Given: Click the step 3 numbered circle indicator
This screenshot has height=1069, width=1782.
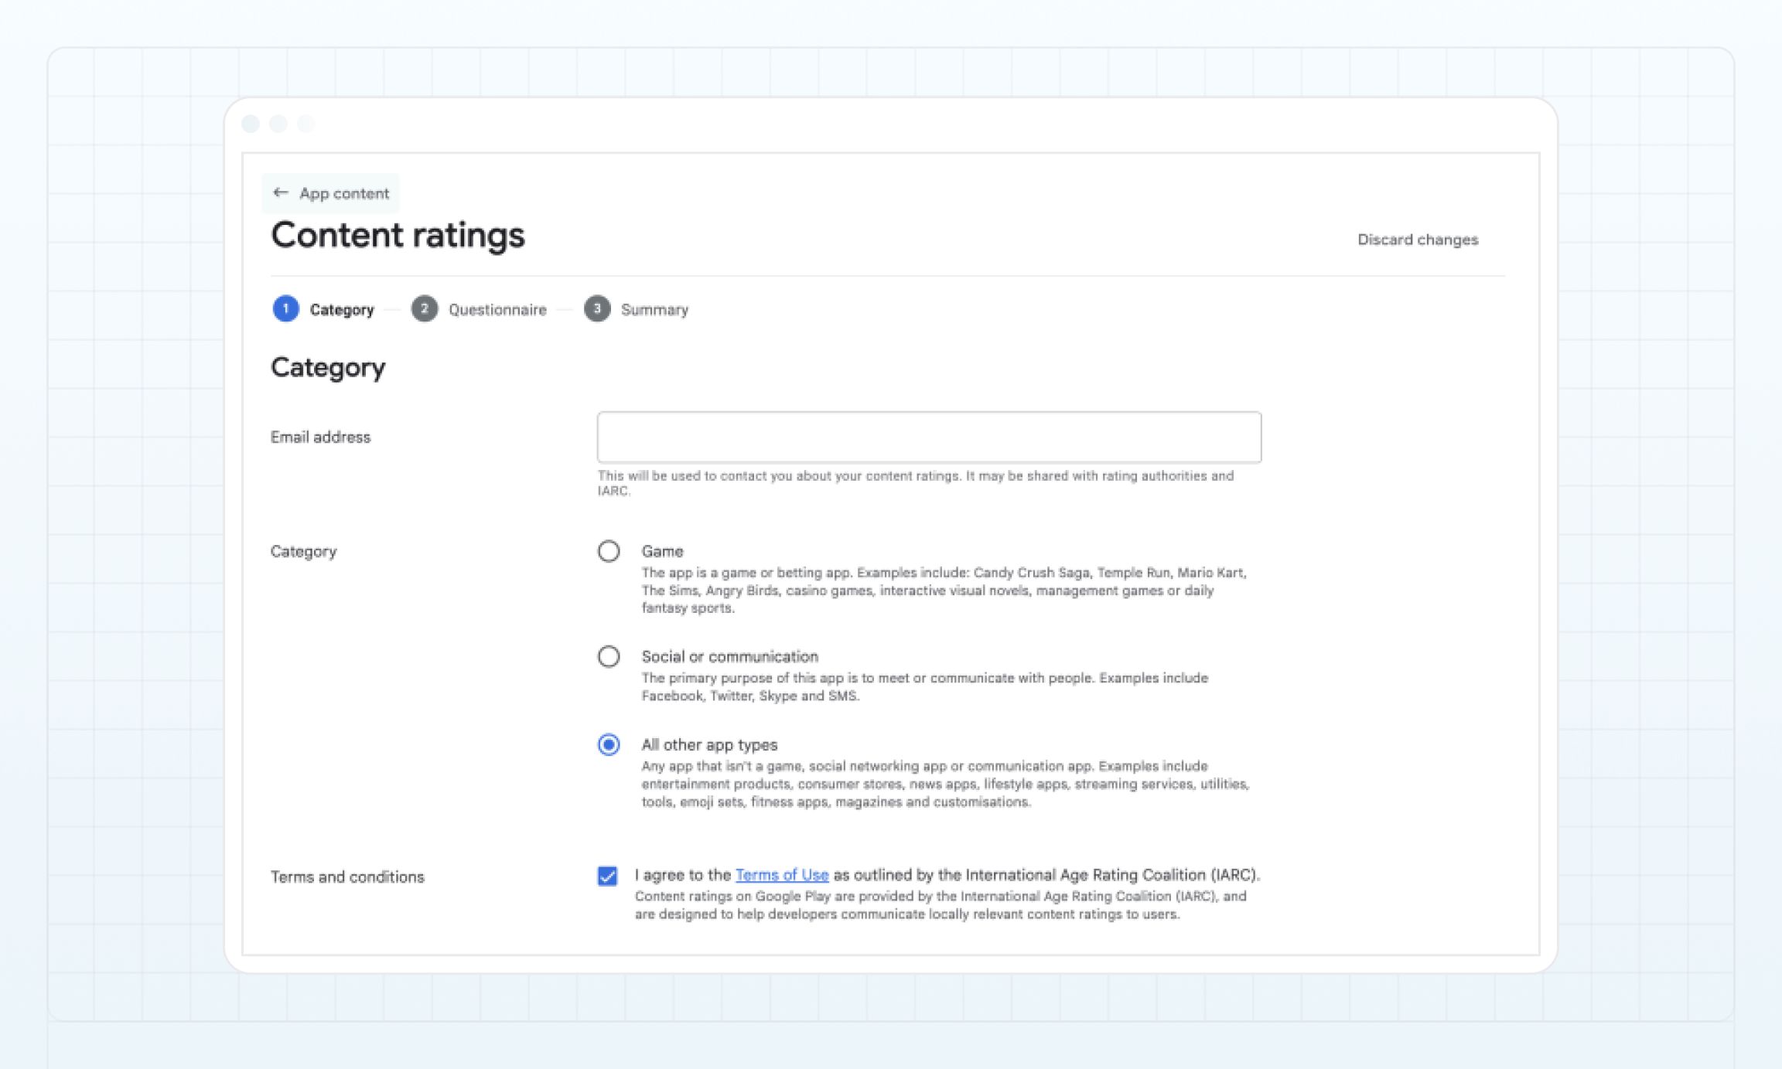Looking at the screenshot, I should (x=596, y=308).
